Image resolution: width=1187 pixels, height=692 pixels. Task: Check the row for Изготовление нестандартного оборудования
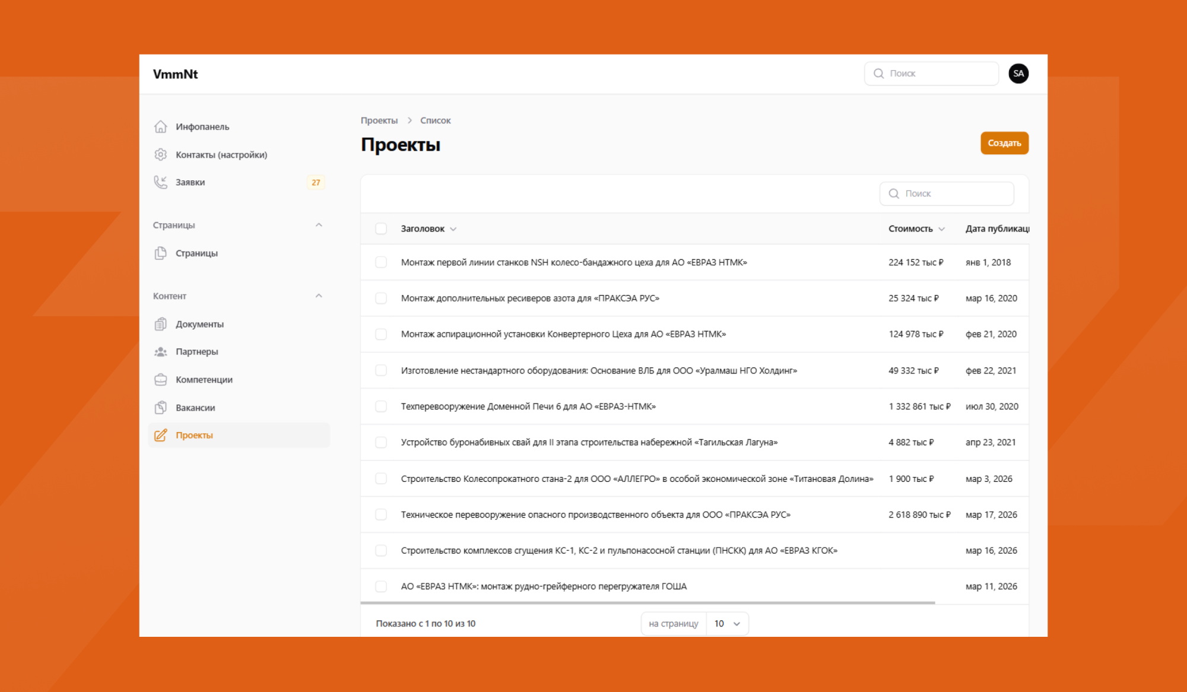(381, 370)
